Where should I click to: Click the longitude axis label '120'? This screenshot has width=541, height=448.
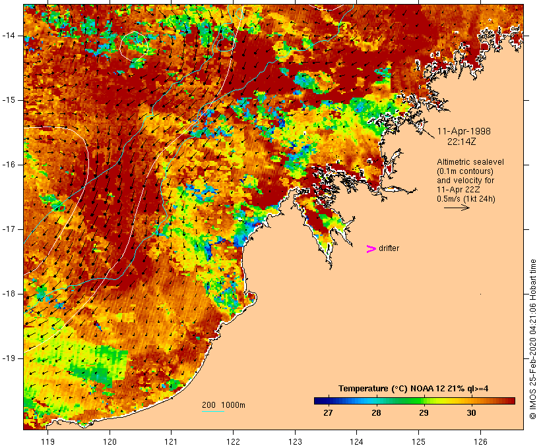110,441
